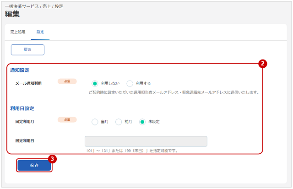Select 利用しない for mail notification

[x=95, y=83]
